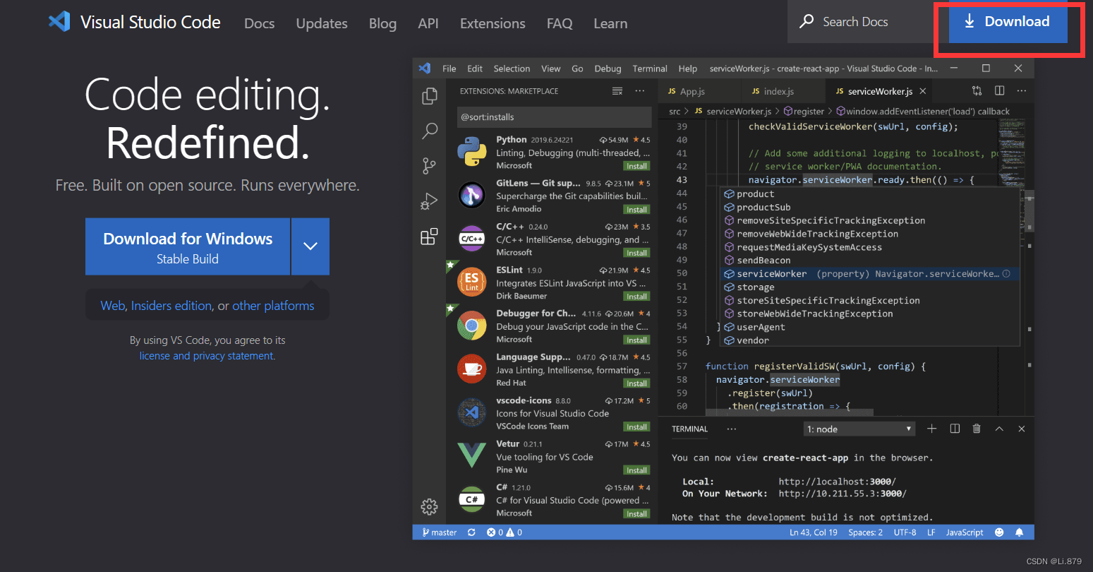Select the TERMINAL panel tab
This screenshot has height=572, width=1093.
pyautogui.click(x=689, y=429)
